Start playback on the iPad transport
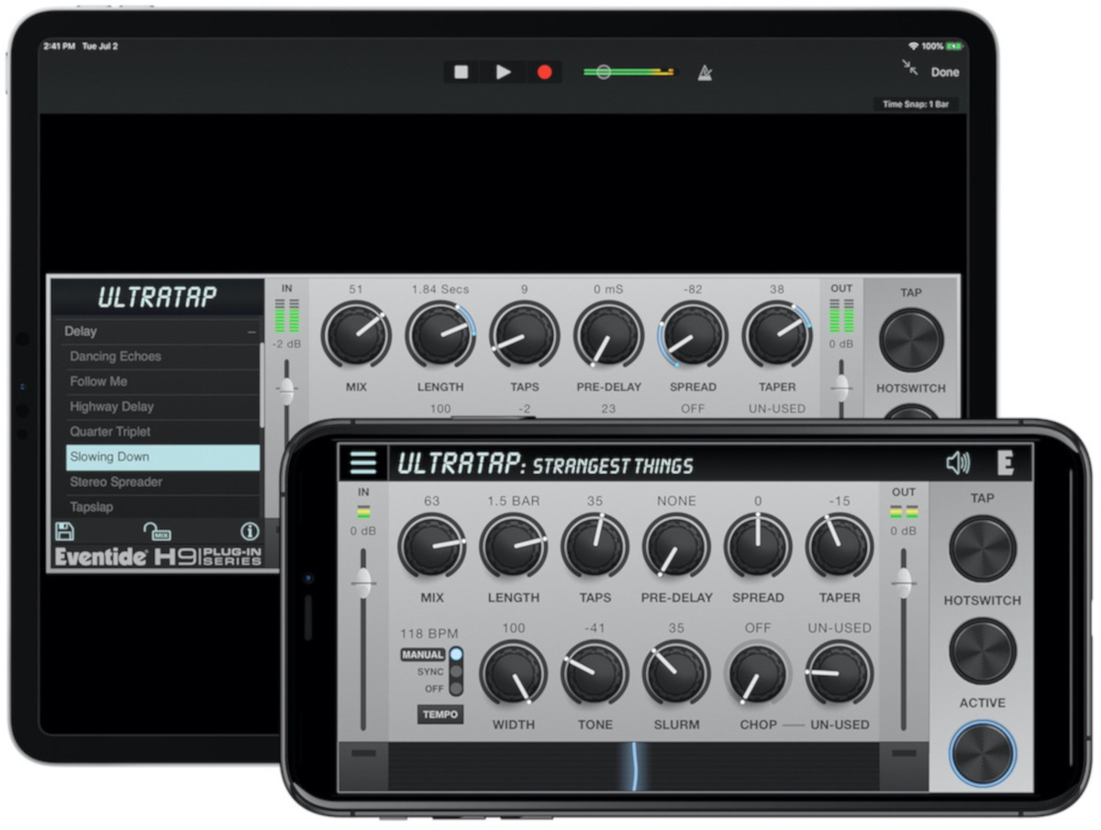Image resolution: width=1101 pixels, height=830 pixels. click(x=503, y=72)
